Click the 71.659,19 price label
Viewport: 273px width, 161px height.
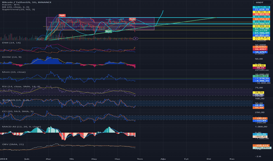pyautogui.click(x=261, y=10)
